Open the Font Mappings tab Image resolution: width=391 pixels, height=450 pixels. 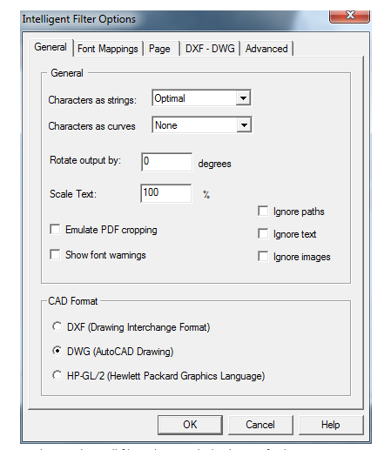tap(108, 49)
